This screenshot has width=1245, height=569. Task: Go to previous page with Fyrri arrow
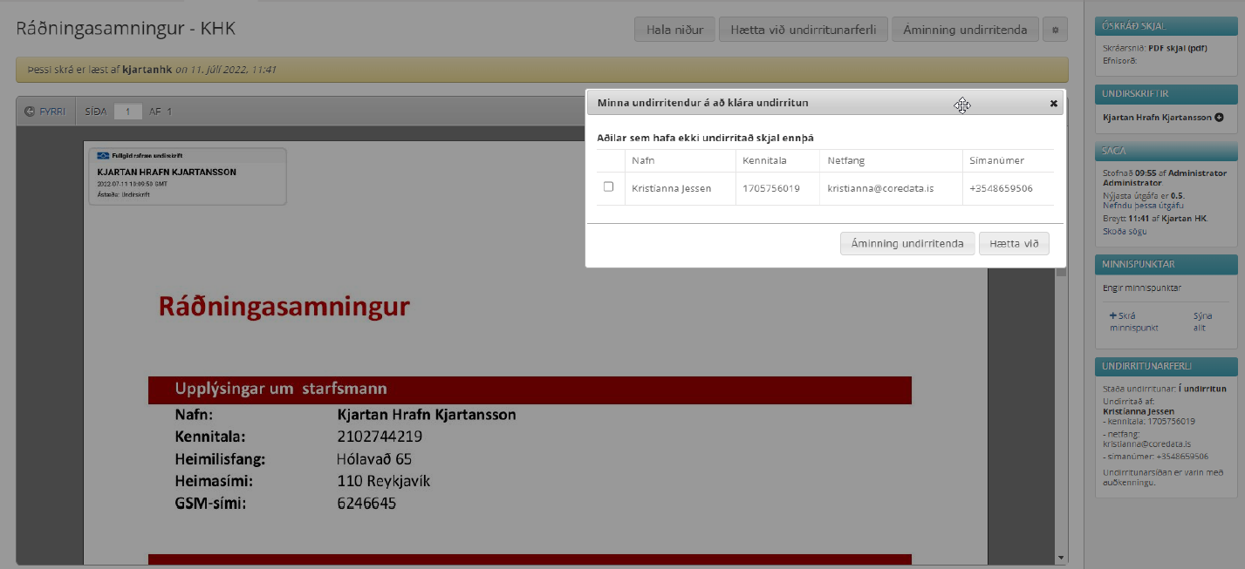(45, 112)
